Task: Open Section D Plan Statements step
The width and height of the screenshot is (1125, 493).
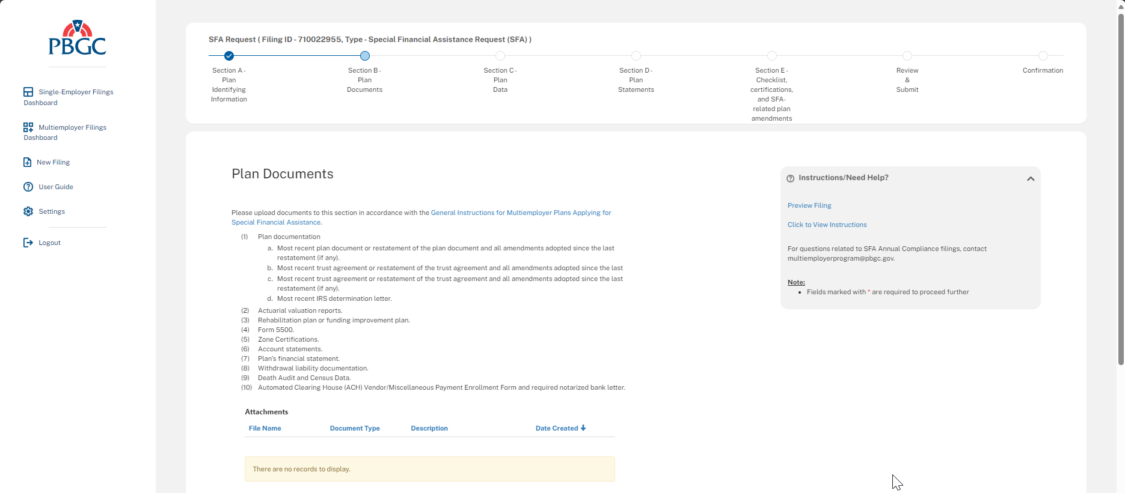Action: point(636,56)
